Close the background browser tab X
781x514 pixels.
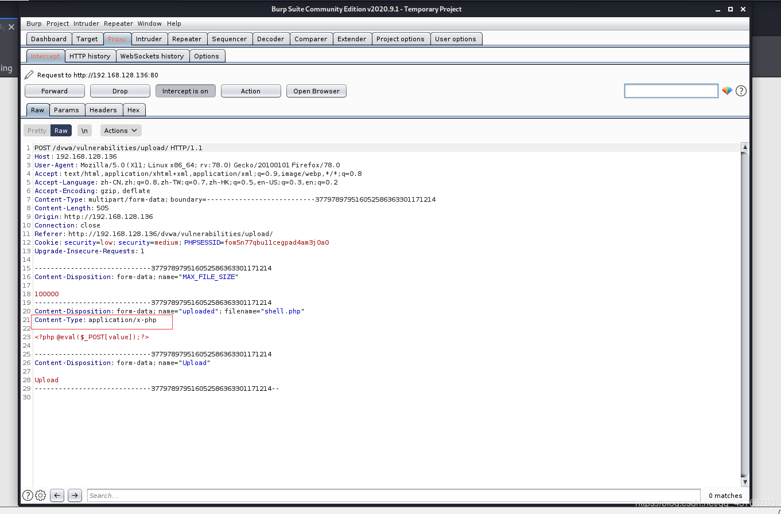point(11,27)
